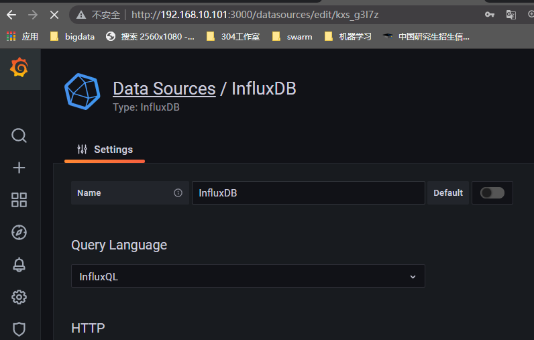Click the browser back arrow
Image resolution: width=534 pixels, height=340 pixels.
11,14
